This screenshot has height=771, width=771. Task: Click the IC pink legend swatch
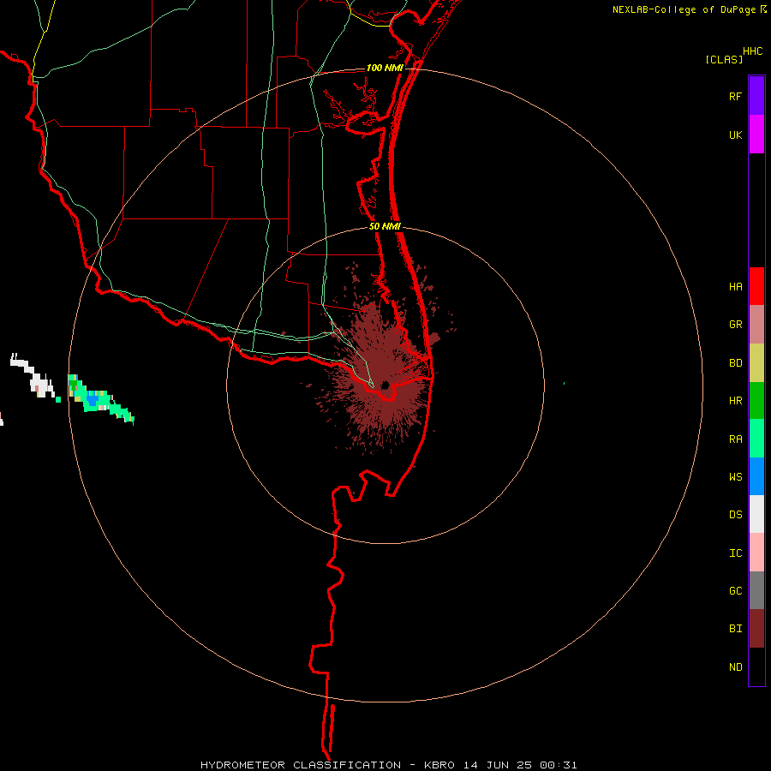(x=756, y=553)
